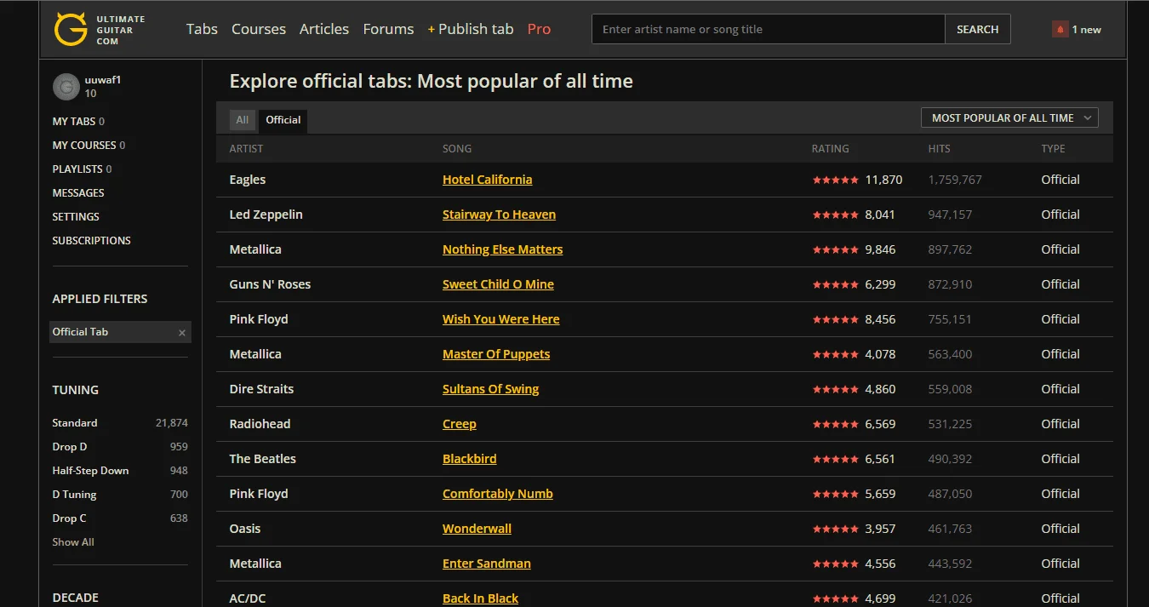Switch to the All filter tab
Image resolution: width=1149 pixels, height=607 pixels.
[243, 120]
